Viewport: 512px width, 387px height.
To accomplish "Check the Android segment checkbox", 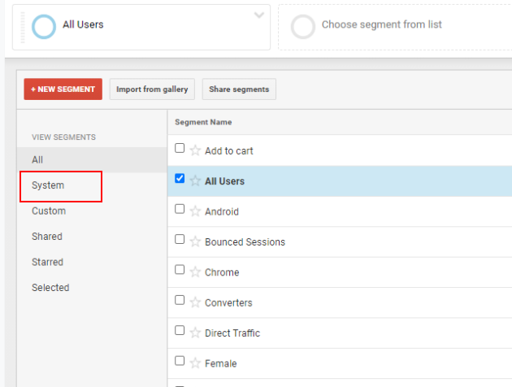I will pos(180,209).
